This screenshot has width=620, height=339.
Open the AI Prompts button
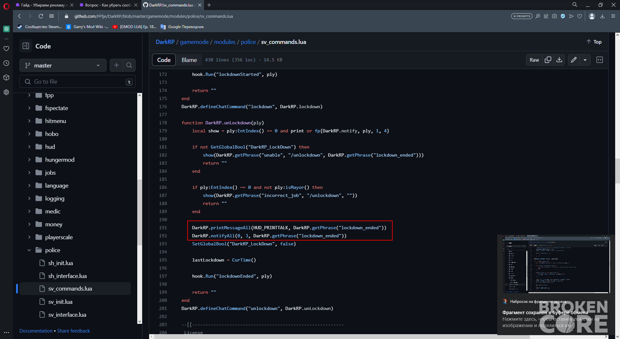point(522,16)
